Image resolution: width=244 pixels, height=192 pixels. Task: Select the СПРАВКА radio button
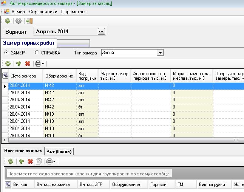37,53
